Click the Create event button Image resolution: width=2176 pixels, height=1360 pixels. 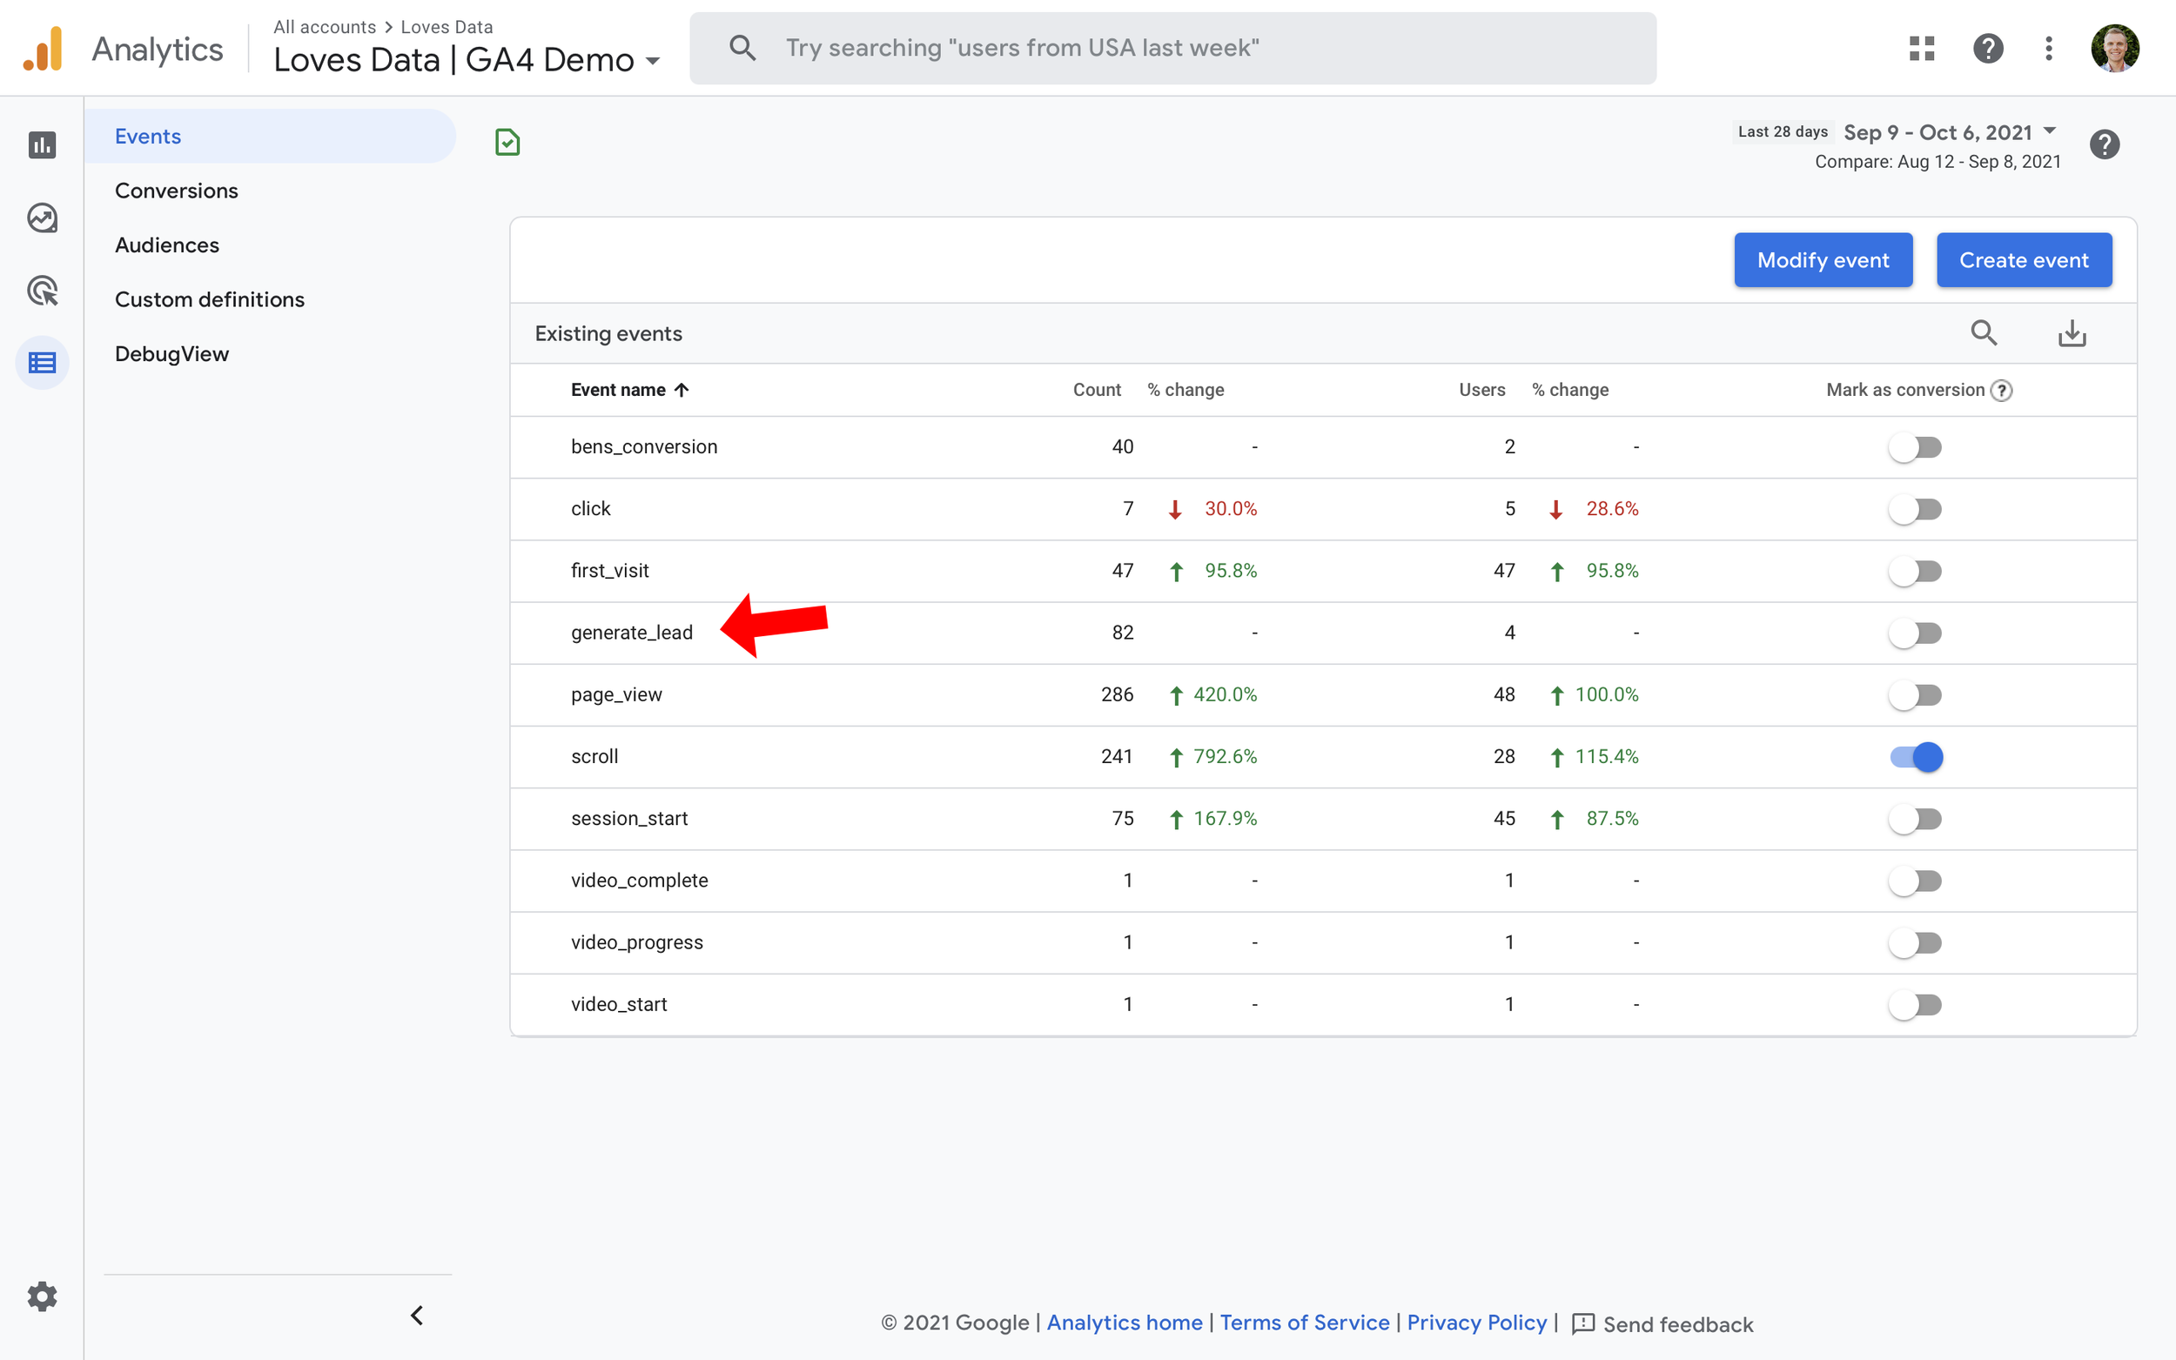pos(2024,260)
